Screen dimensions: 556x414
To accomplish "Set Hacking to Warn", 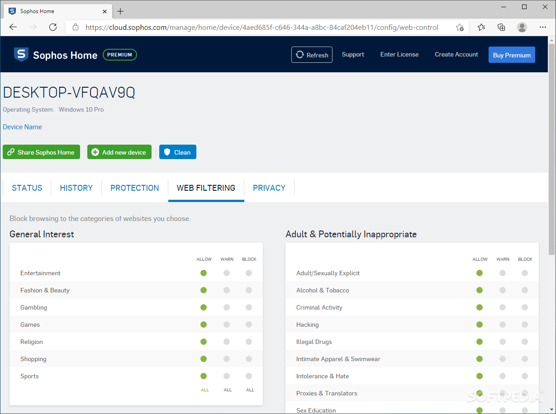I will coord(503,325).
